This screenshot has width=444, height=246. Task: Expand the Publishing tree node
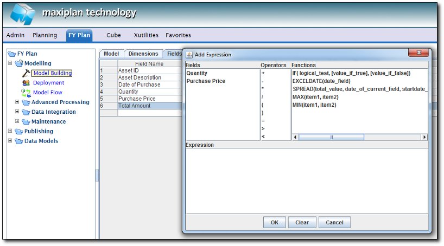(10, 131)
